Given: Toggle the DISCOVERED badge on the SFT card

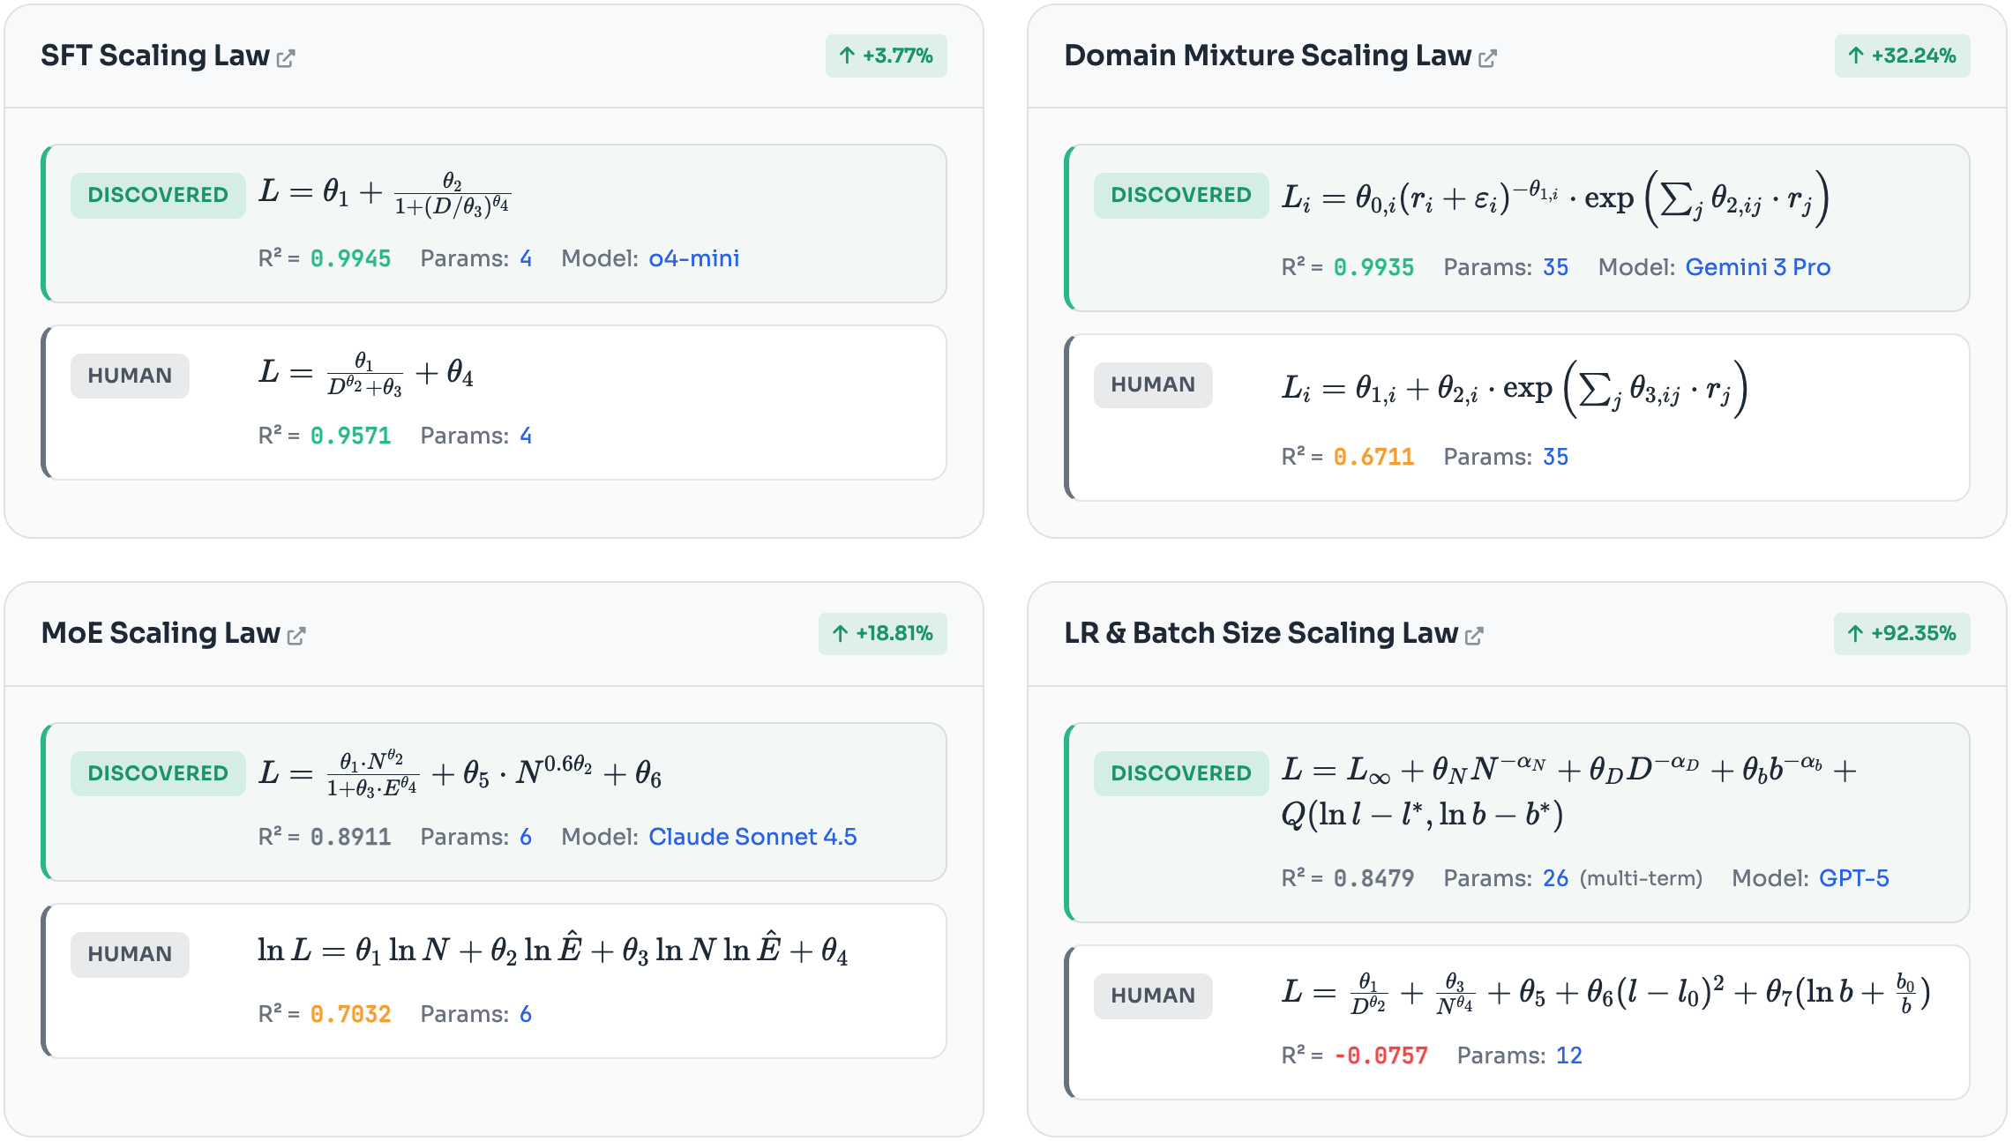Looking at the screenshot, I should (x=156, y=195).
